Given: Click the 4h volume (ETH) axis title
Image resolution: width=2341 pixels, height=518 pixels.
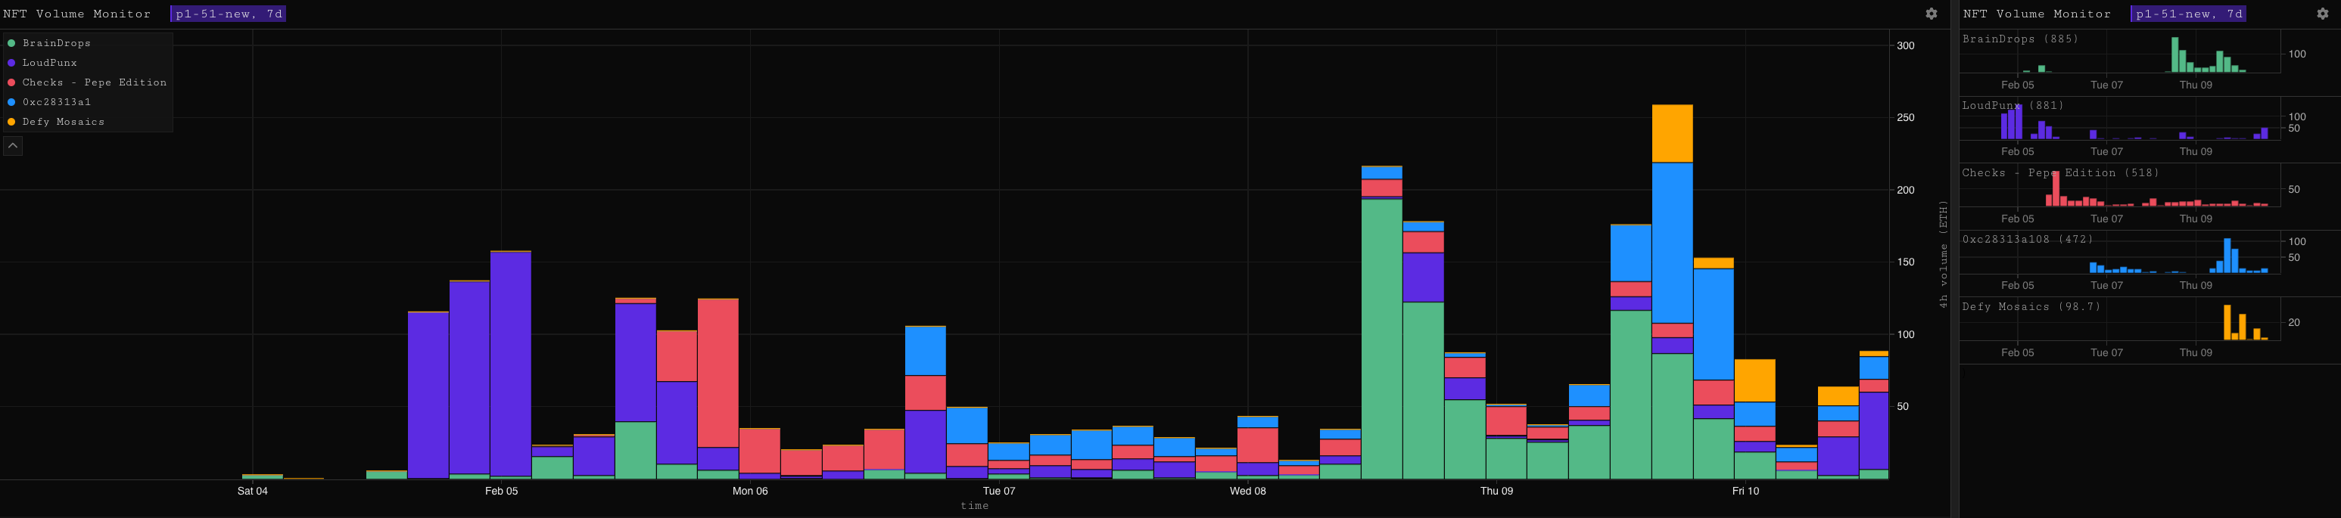Looking at the screenshot, I should point(1943,254).
